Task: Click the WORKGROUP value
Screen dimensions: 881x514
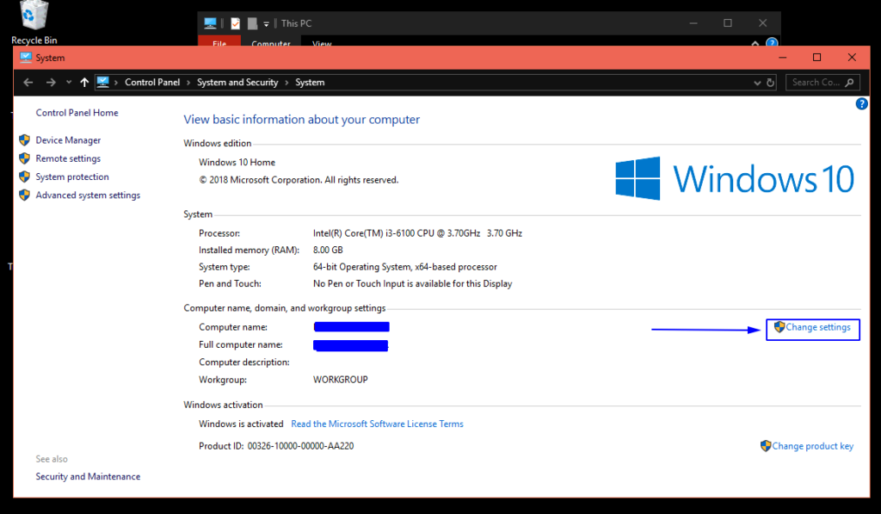Action: pyautogui.click(x=341, y=381)
